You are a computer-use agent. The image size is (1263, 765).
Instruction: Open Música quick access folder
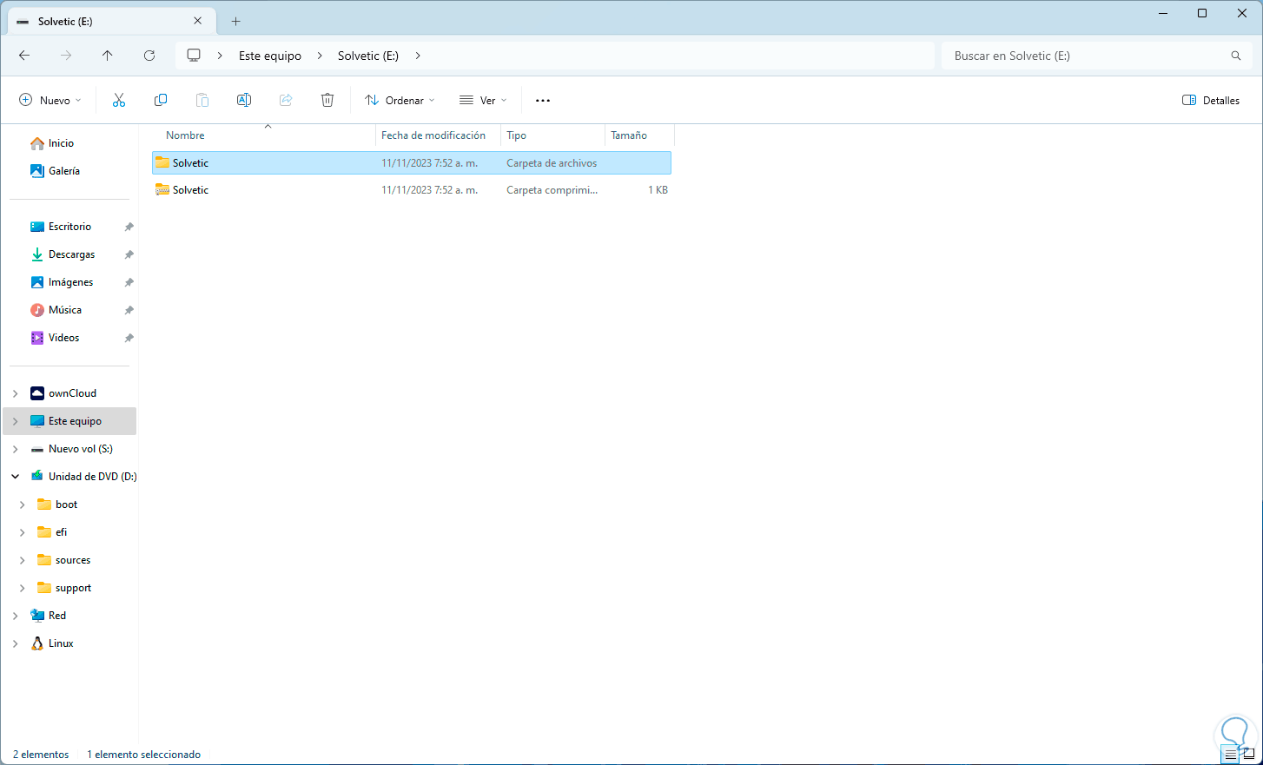(x=65, y=310)
